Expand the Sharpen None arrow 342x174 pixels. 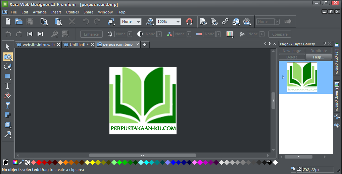[262, 34]
